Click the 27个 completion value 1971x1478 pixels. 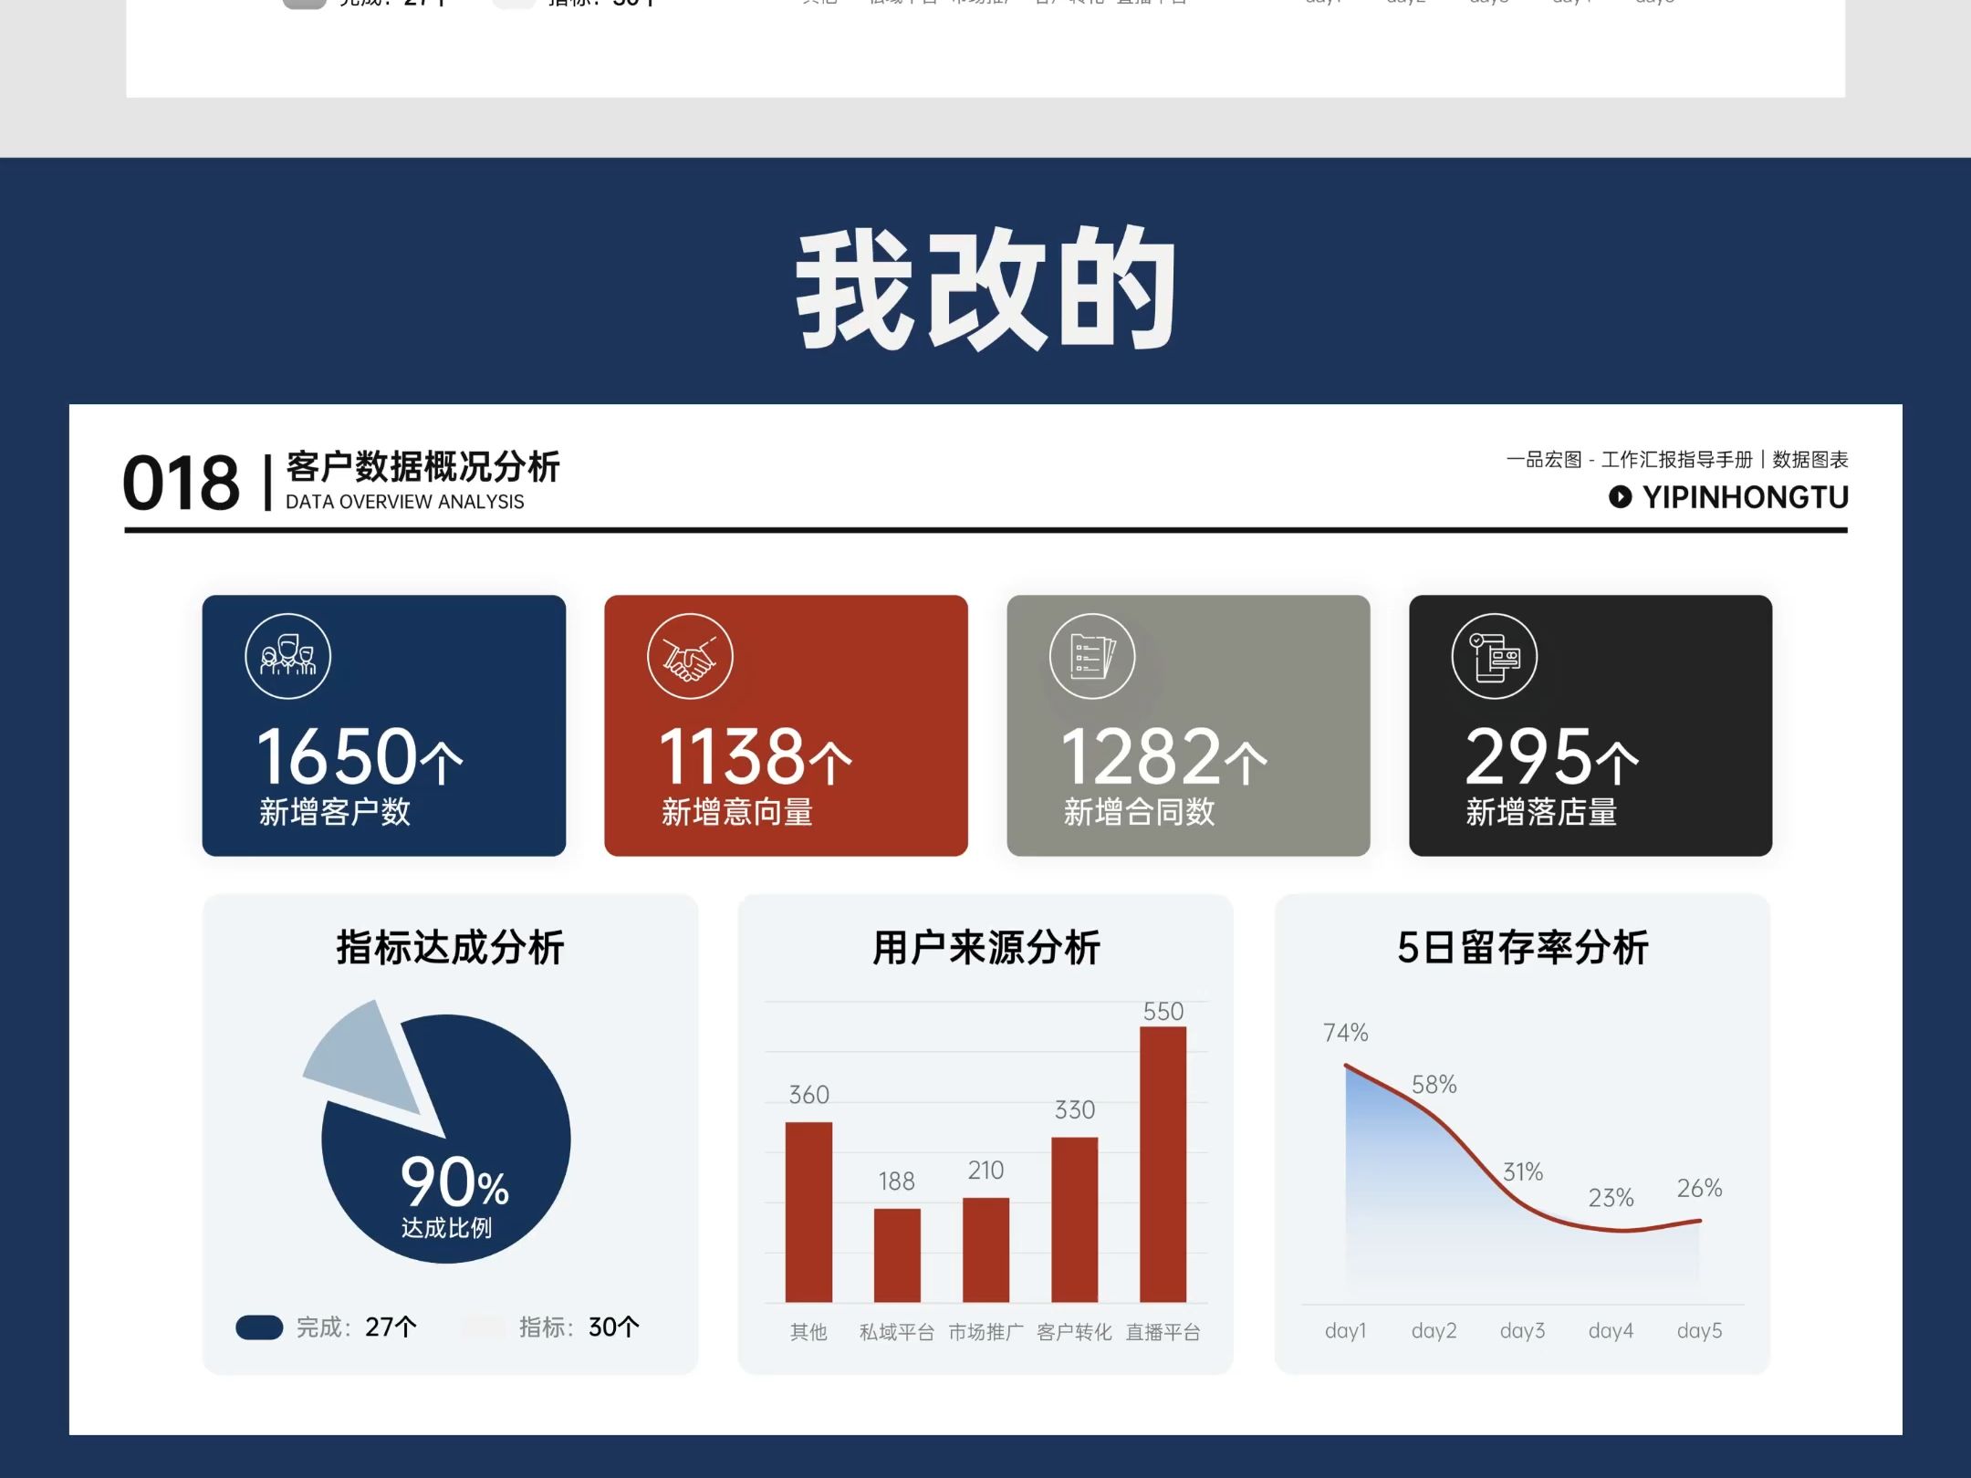tap(391, 1327)
